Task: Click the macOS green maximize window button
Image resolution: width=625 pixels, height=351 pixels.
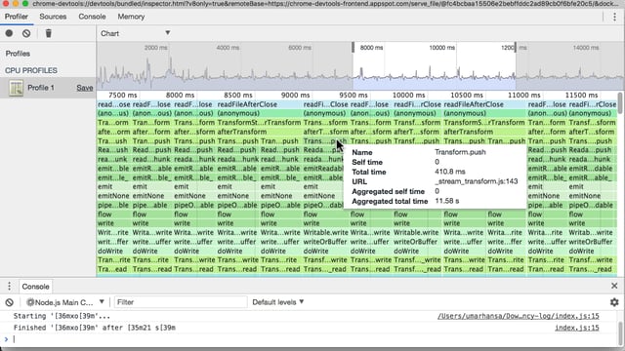Action: (25, 3)
